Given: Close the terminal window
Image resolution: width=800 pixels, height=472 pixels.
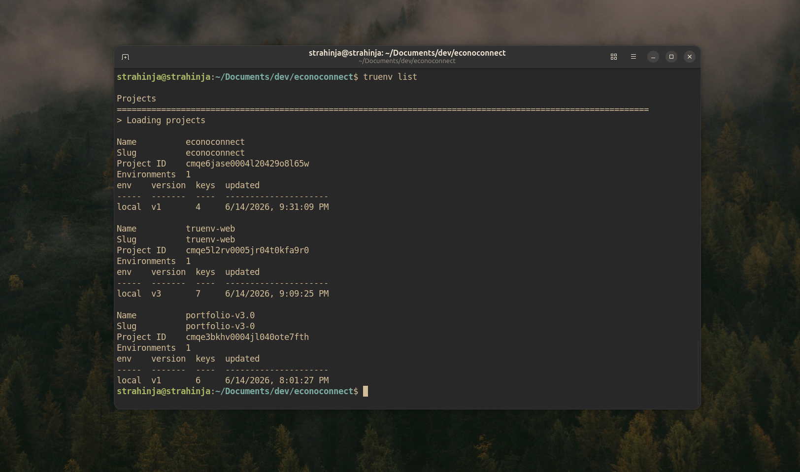Looking at the screenshot, I should [x=690, y=57].
